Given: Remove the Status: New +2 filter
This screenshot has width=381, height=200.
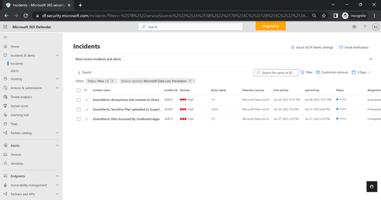Looking at the screenshot, I should pyautogui.click(x=112, y=81).
